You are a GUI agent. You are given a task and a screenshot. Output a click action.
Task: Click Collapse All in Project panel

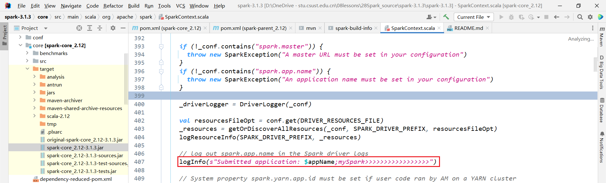tap(100, 28)
